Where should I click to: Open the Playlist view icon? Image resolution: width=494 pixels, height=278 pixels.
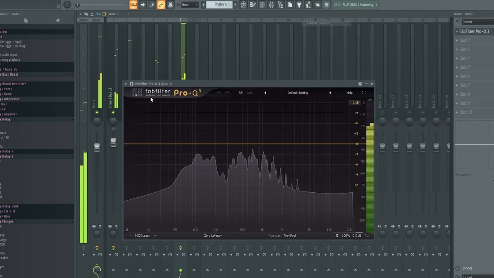(244, 5)
